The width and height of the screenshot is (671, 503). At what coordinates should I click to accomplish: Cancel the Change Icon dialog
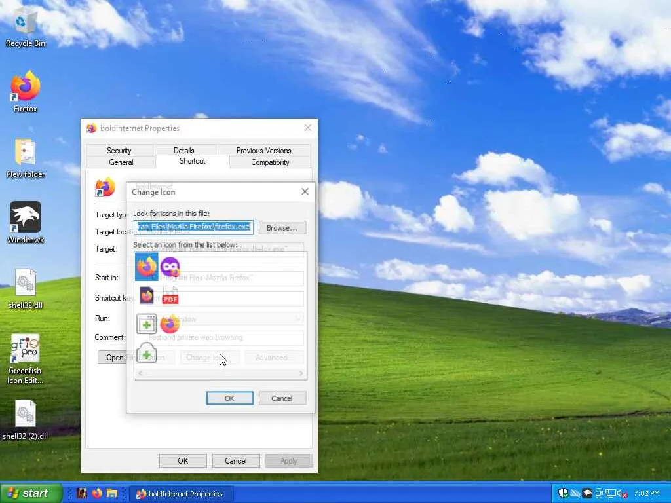click(x=282, y=398)
